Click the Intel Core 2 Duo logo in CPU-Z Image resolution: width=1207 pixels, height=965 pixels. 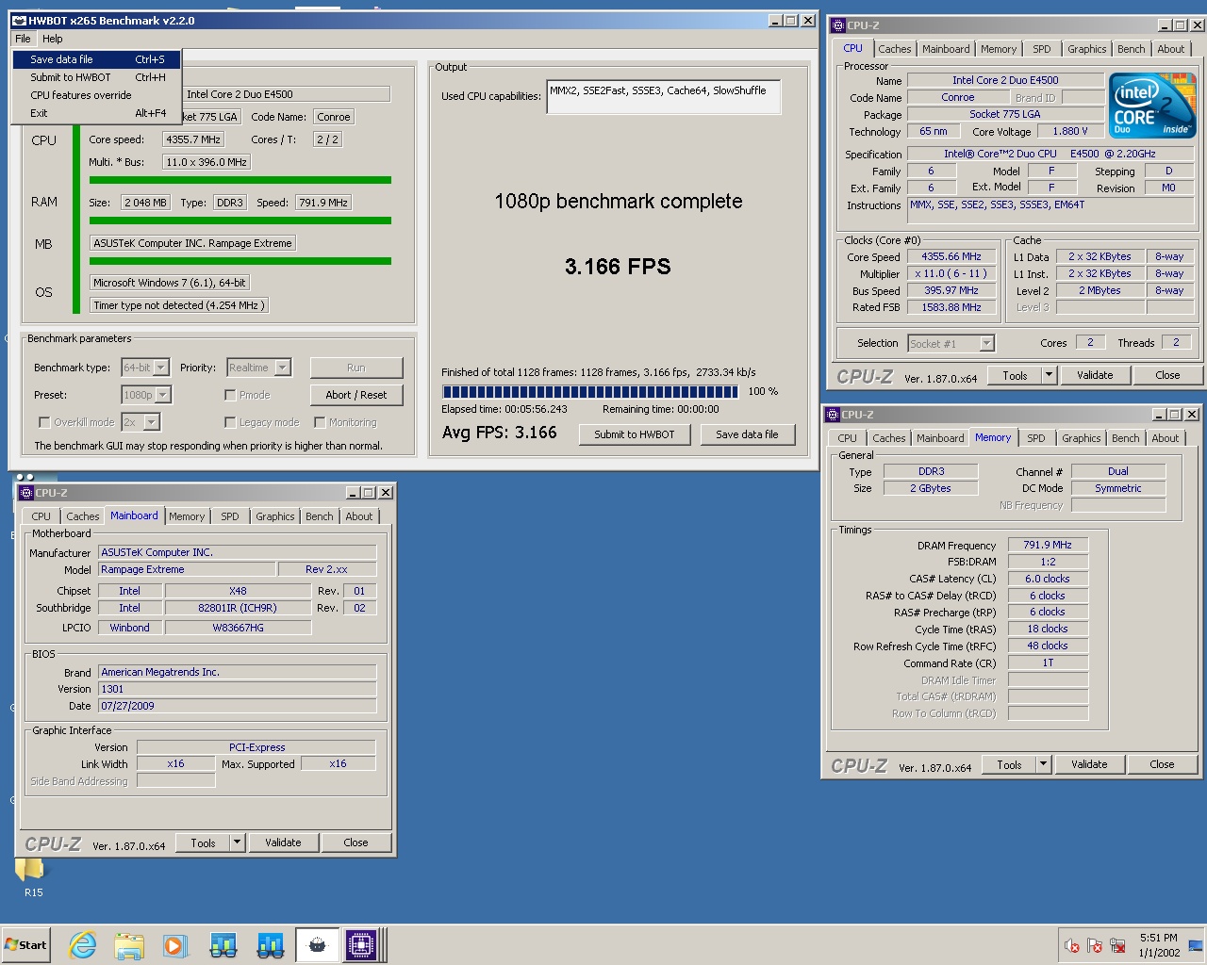pyautogui.click(x=1152, y=105)
